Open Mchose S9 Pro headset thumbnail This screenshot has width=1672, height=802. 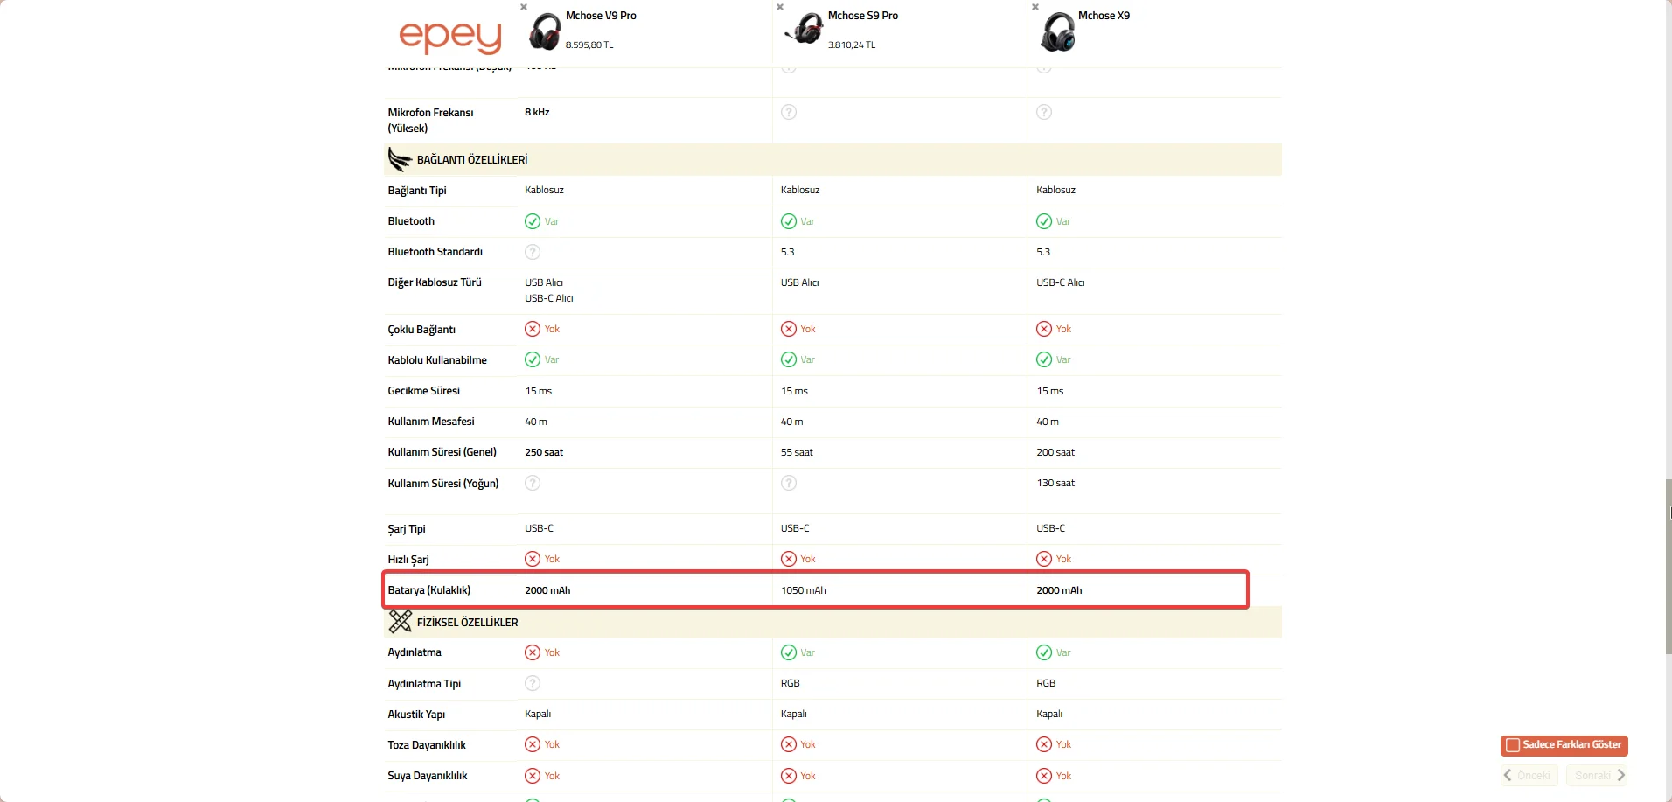[804, 29]
